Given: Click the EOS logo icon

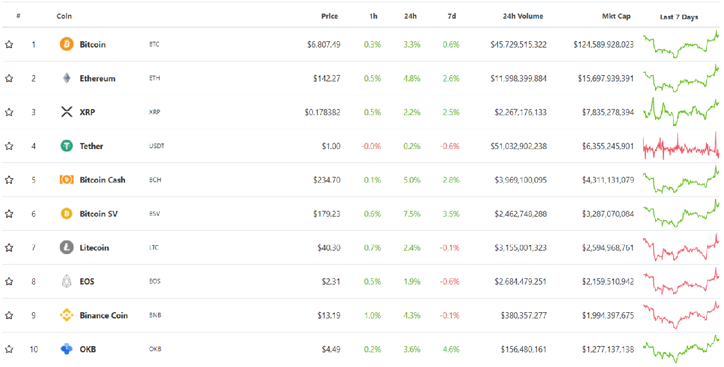Looking at the screenshot, I should 67,281.
